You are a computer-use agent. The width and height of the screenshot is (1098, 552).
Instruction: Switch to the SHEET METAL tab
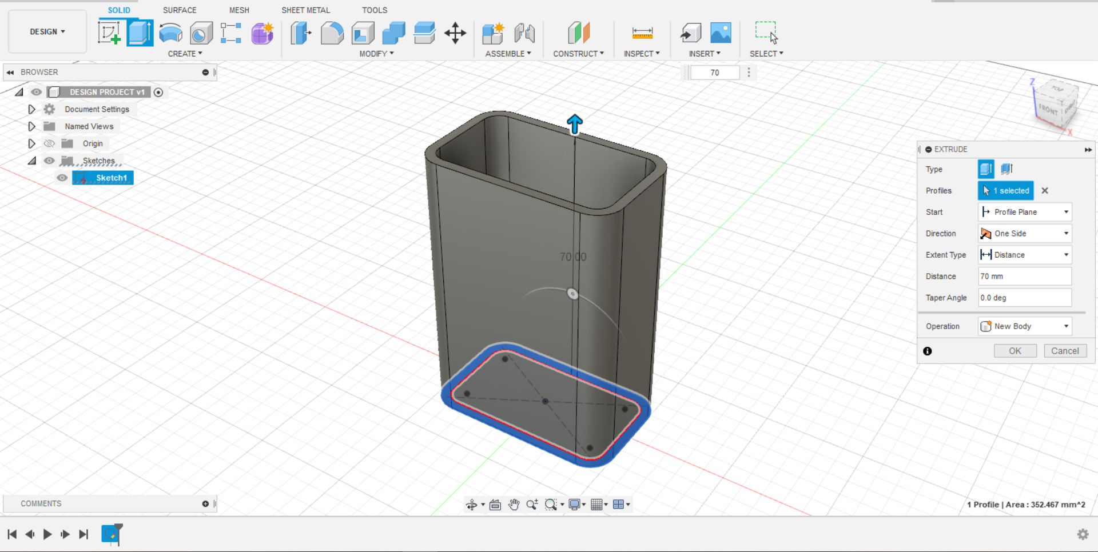[305, 10]
